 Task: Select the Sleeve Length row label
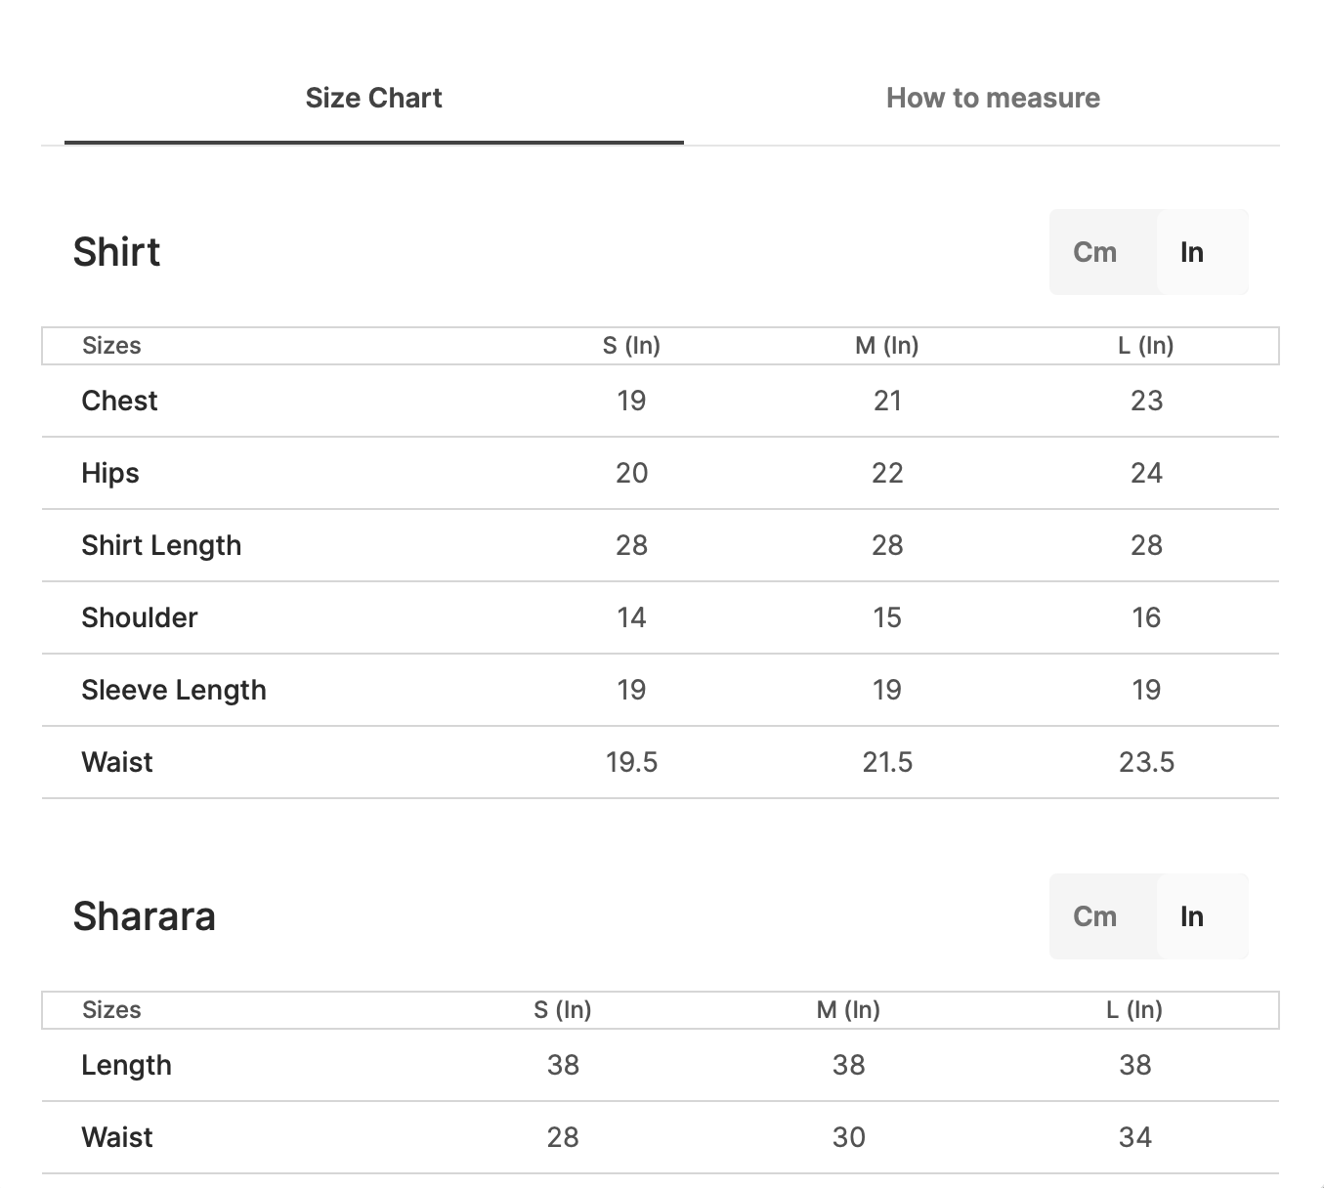(x=174, y=690)
